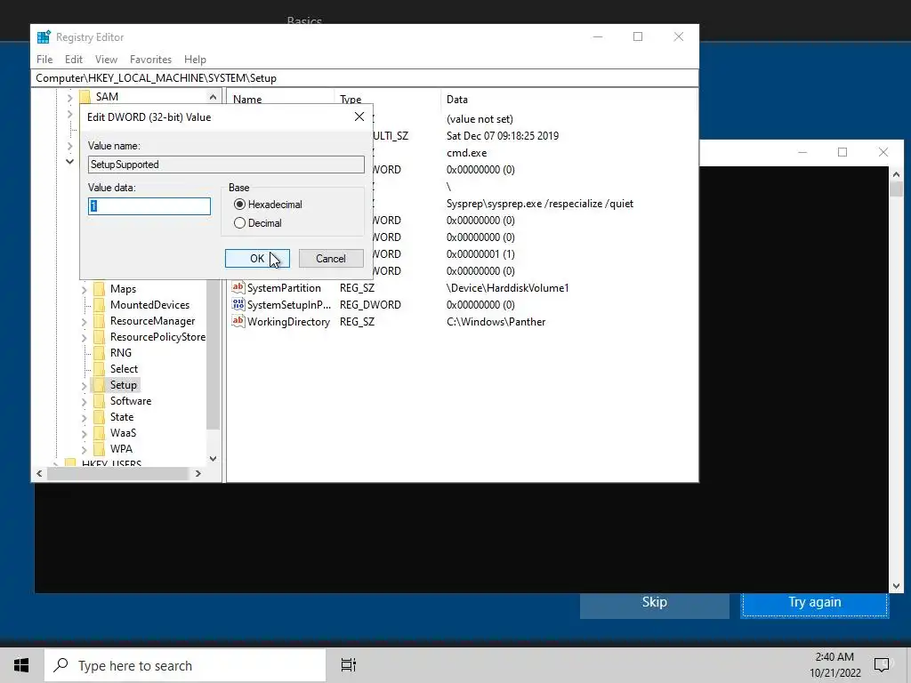Click the WaaS folder icon

coord(100,433)
